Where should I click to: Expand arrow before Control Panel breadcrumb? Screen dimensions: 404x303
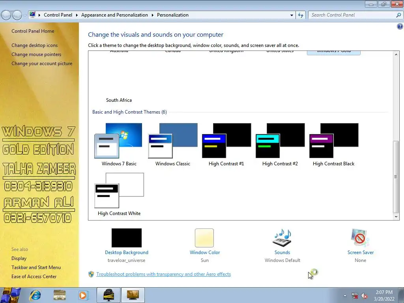39,15
